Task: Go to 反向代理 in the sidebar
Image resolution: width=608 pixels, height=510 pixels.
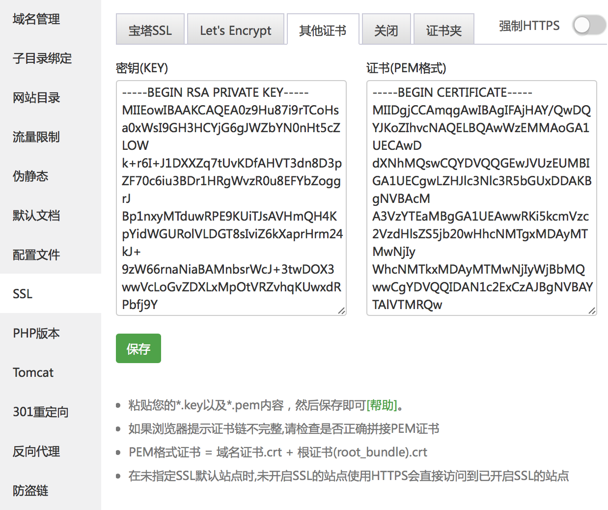Action: coord(51,451)
